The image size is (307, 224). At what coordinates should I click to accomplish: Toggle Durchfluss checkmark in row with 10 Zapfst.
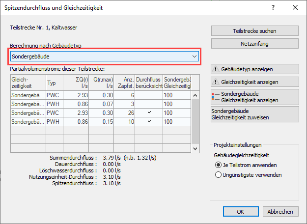(x=149, y=121)
